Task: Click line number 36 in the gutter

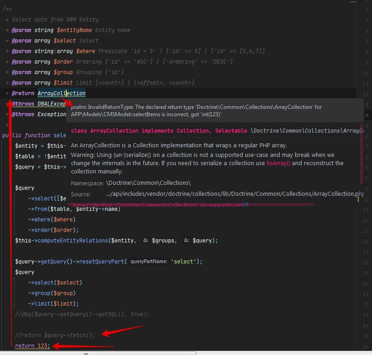Action: [365, 347]
